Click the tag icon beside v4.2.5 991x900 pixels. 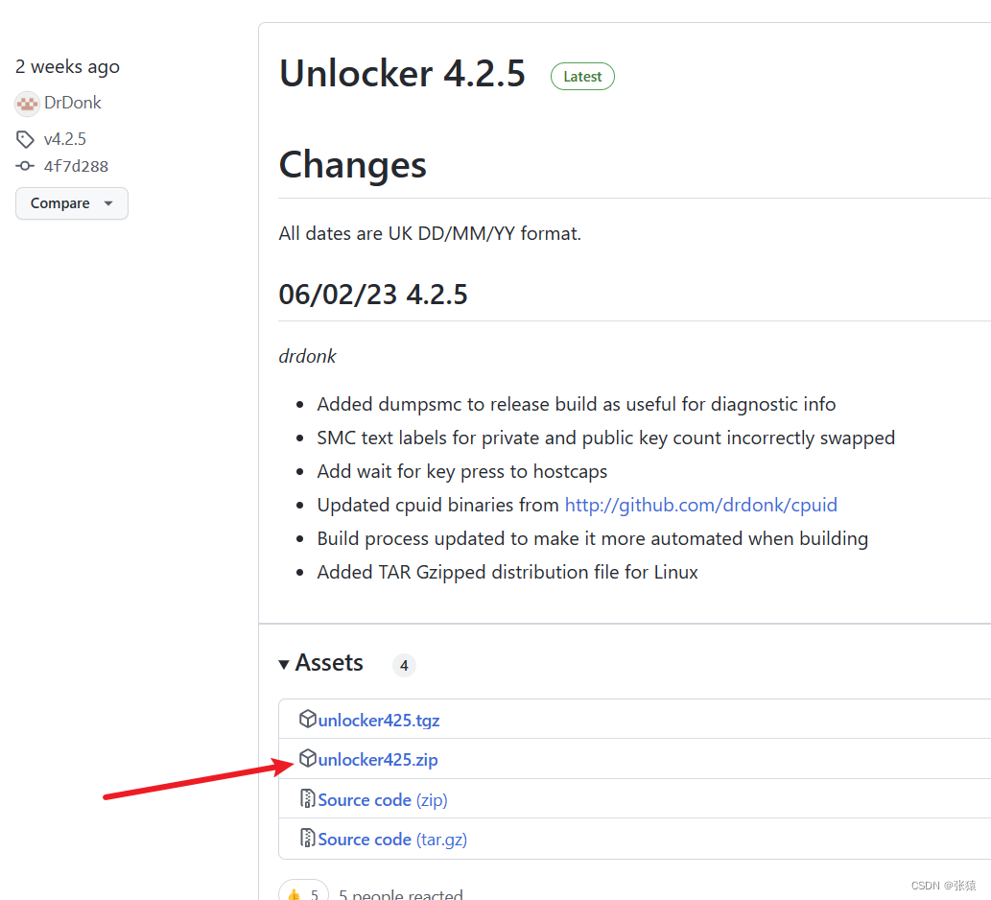tap(25, 138)
